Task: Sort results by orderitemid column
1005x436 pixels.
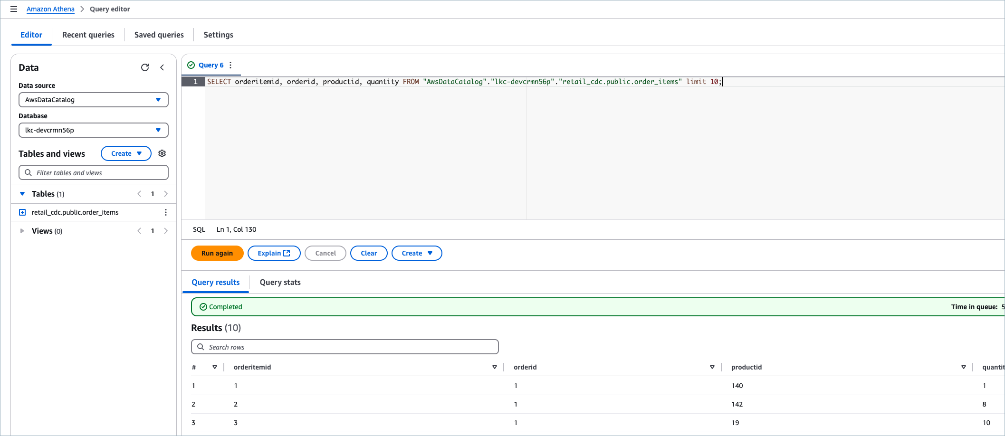Action: 494,367
